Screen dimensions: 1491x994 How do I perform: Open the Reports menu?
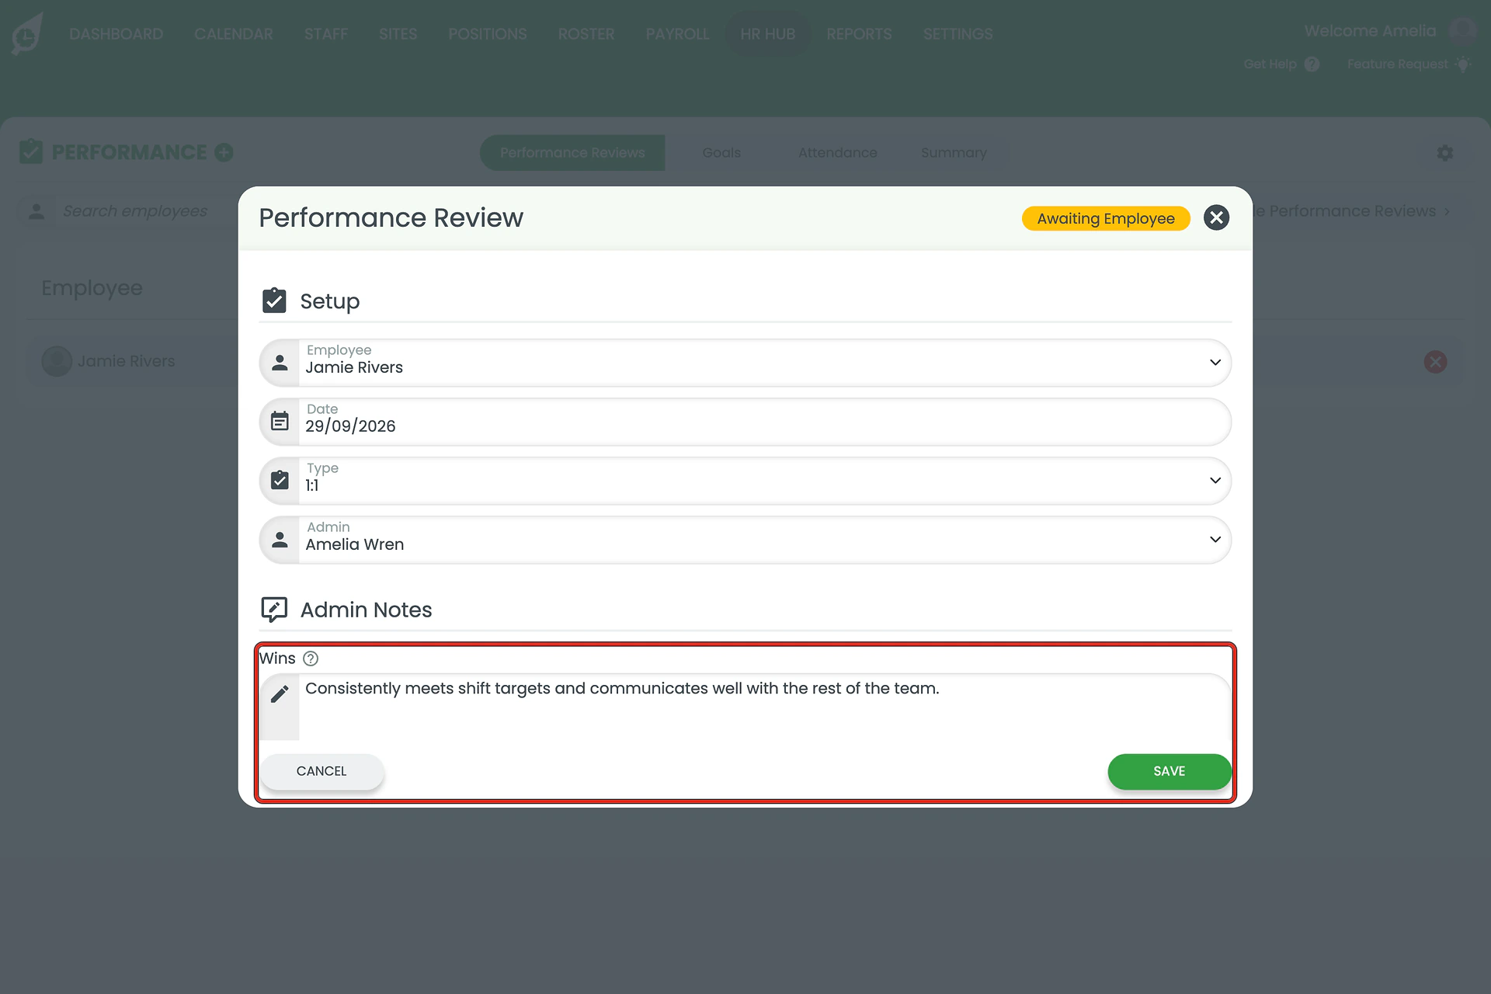coord(859,34)
